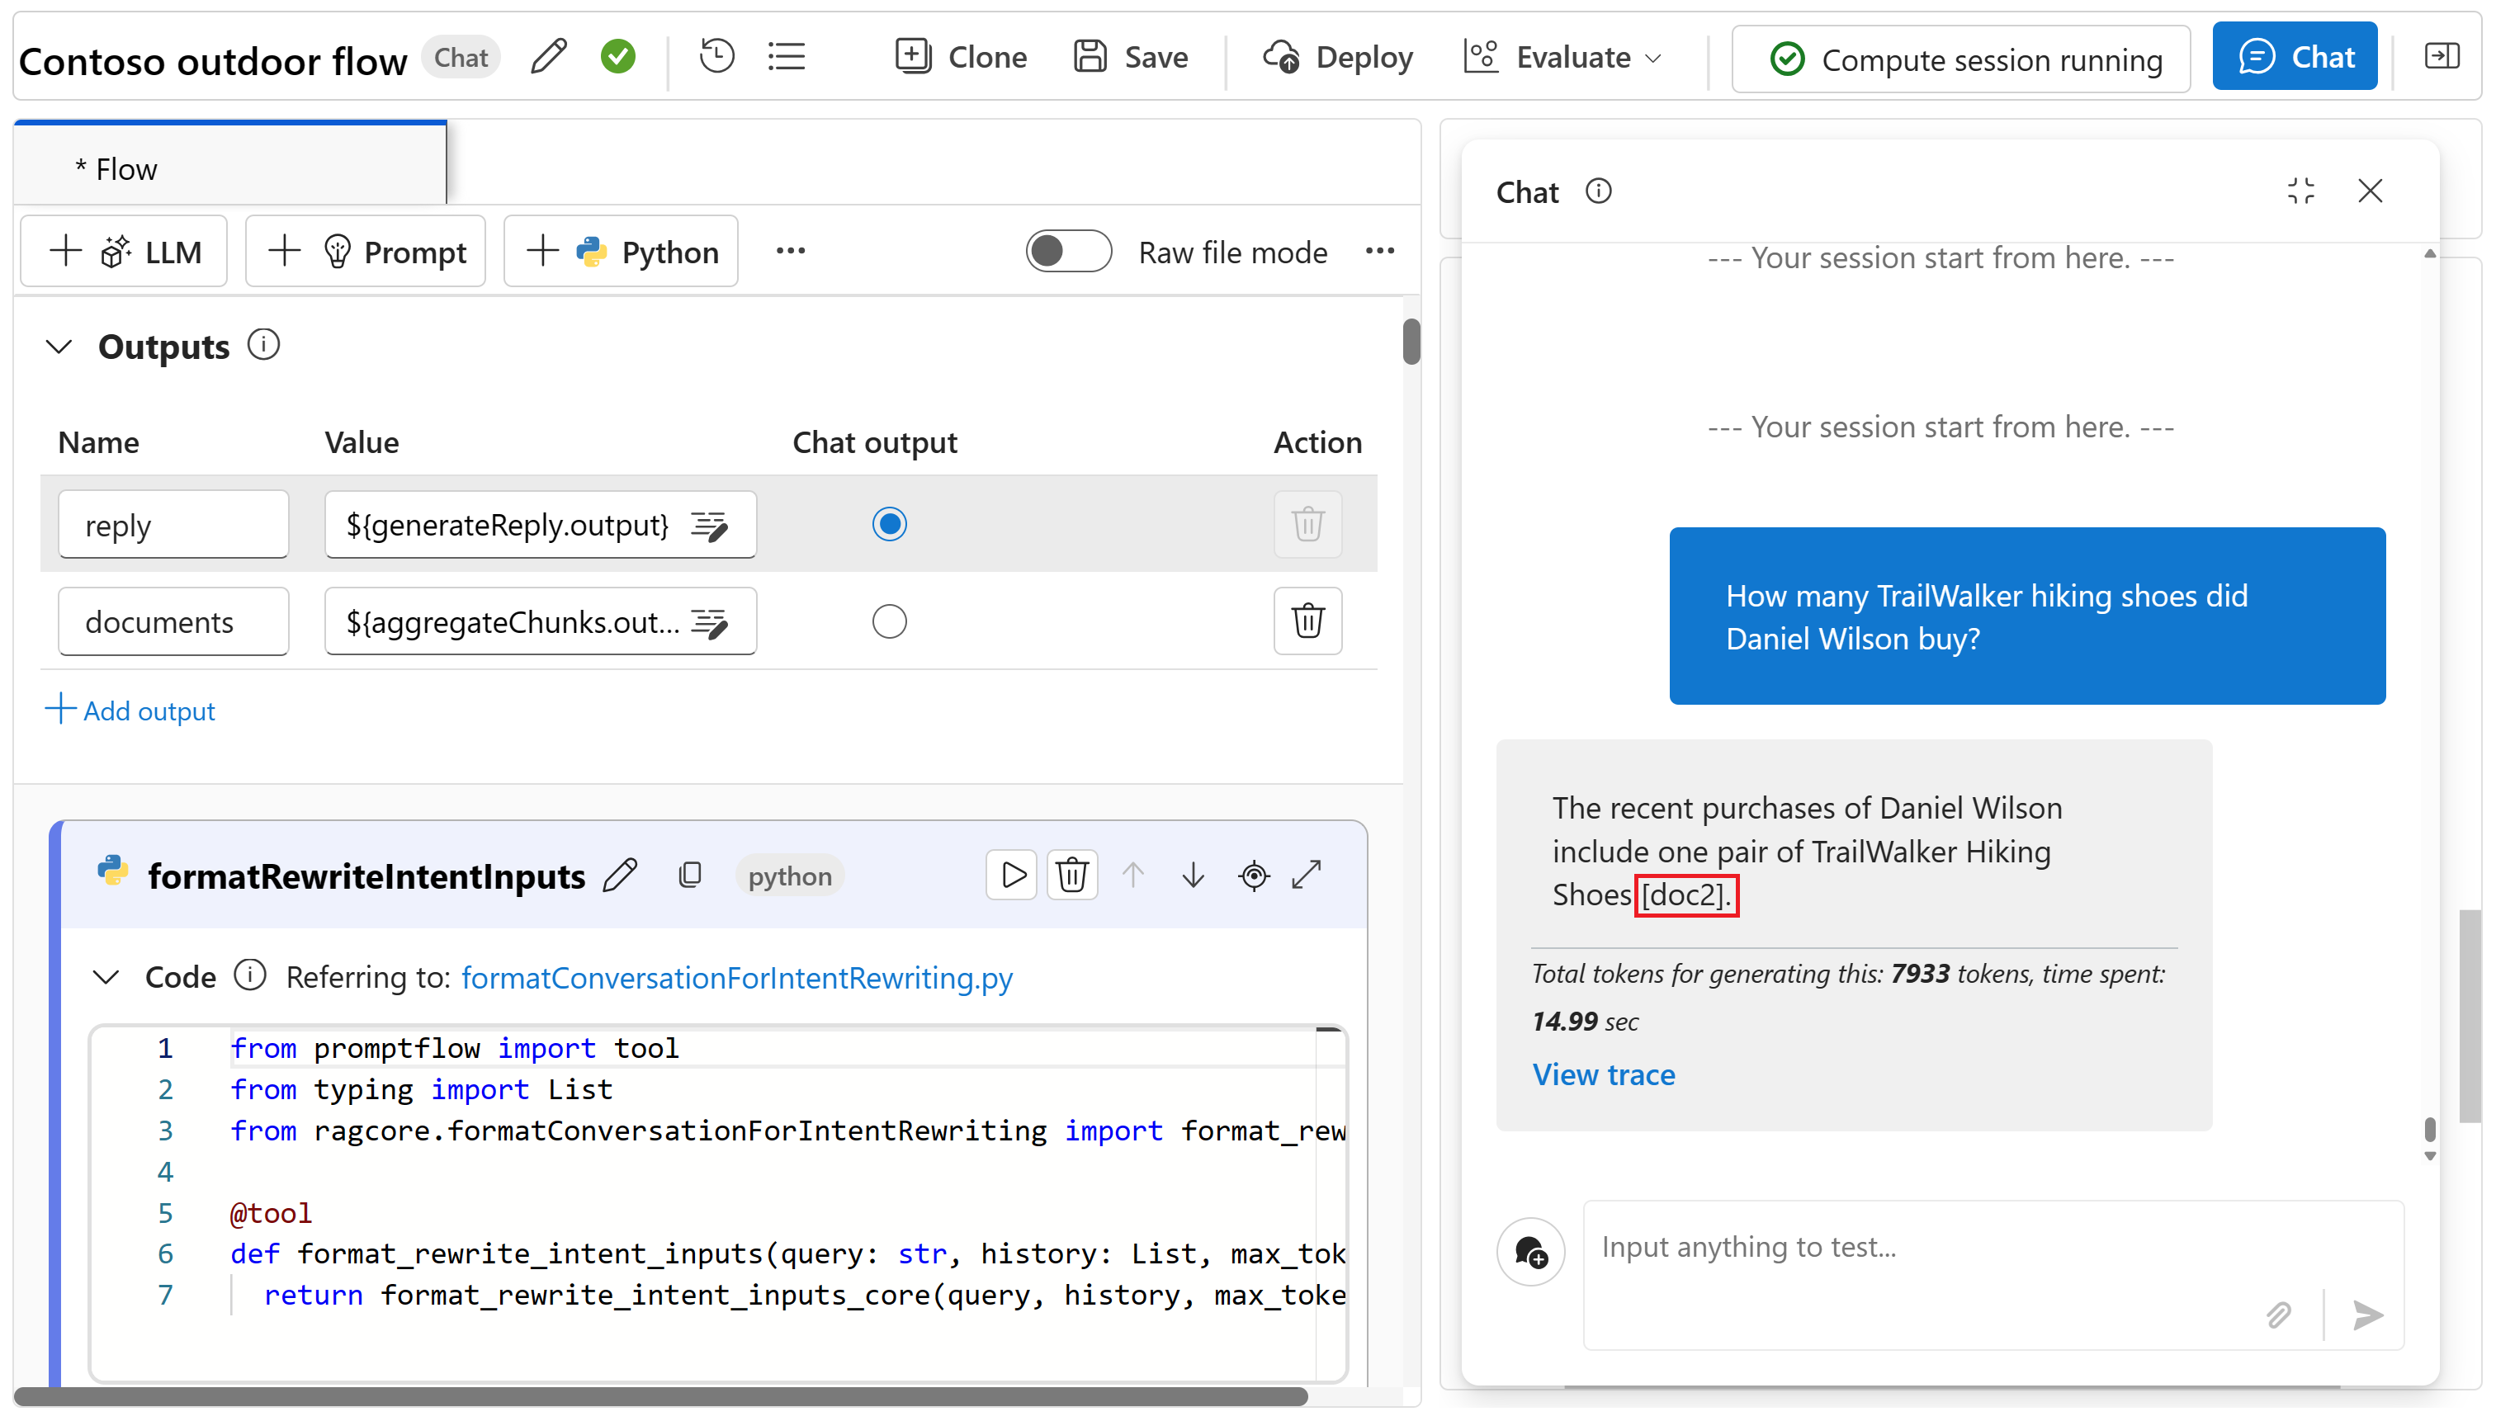Image resolution: width=2496 pixels, height=1421 pixels.
Task: Click the python language tag
Action: [790, 876]
